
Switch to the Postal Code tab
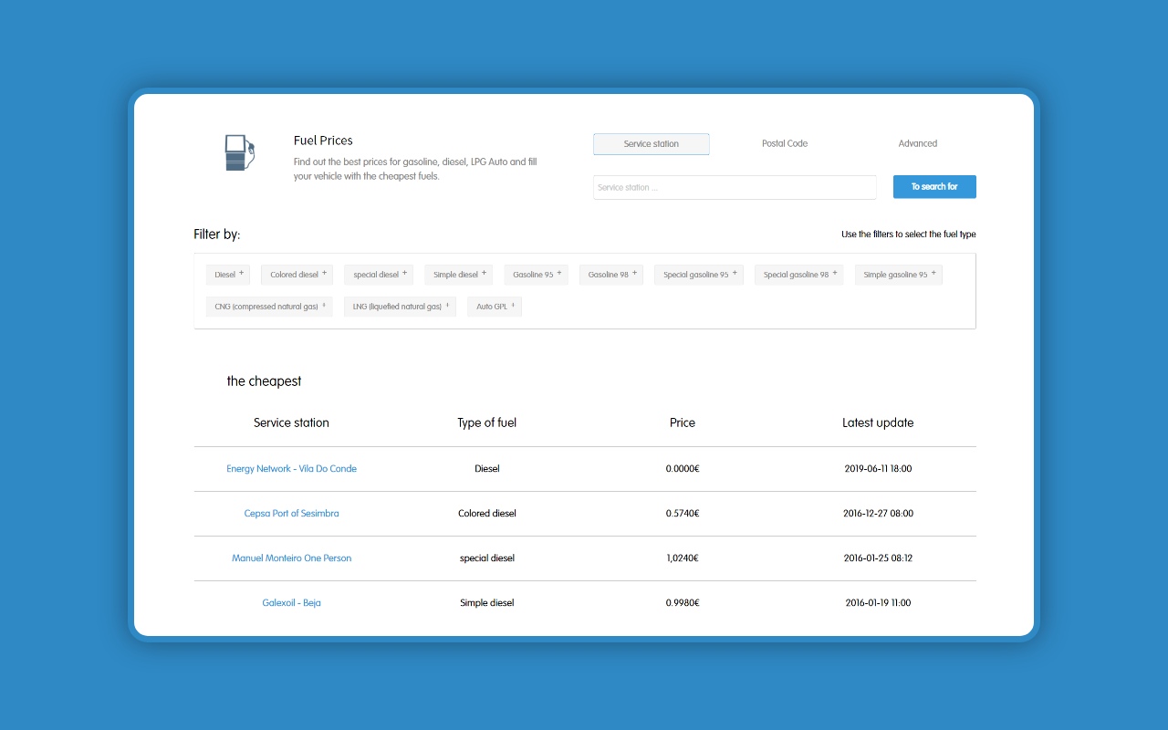[x=784, y=144]
